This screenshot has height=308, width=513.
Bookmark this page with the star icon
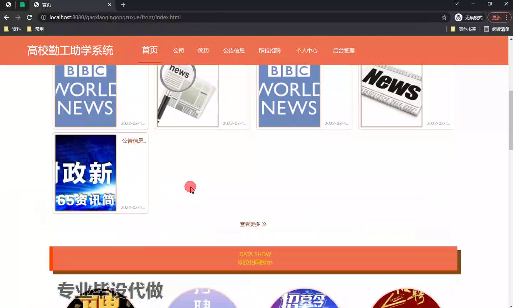(x=444, y=17)
